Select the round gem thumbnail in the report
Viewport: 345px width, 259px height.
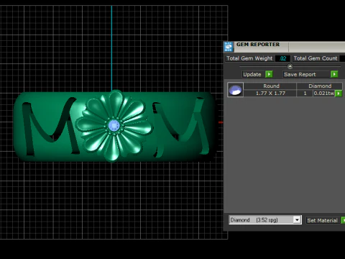235,90
